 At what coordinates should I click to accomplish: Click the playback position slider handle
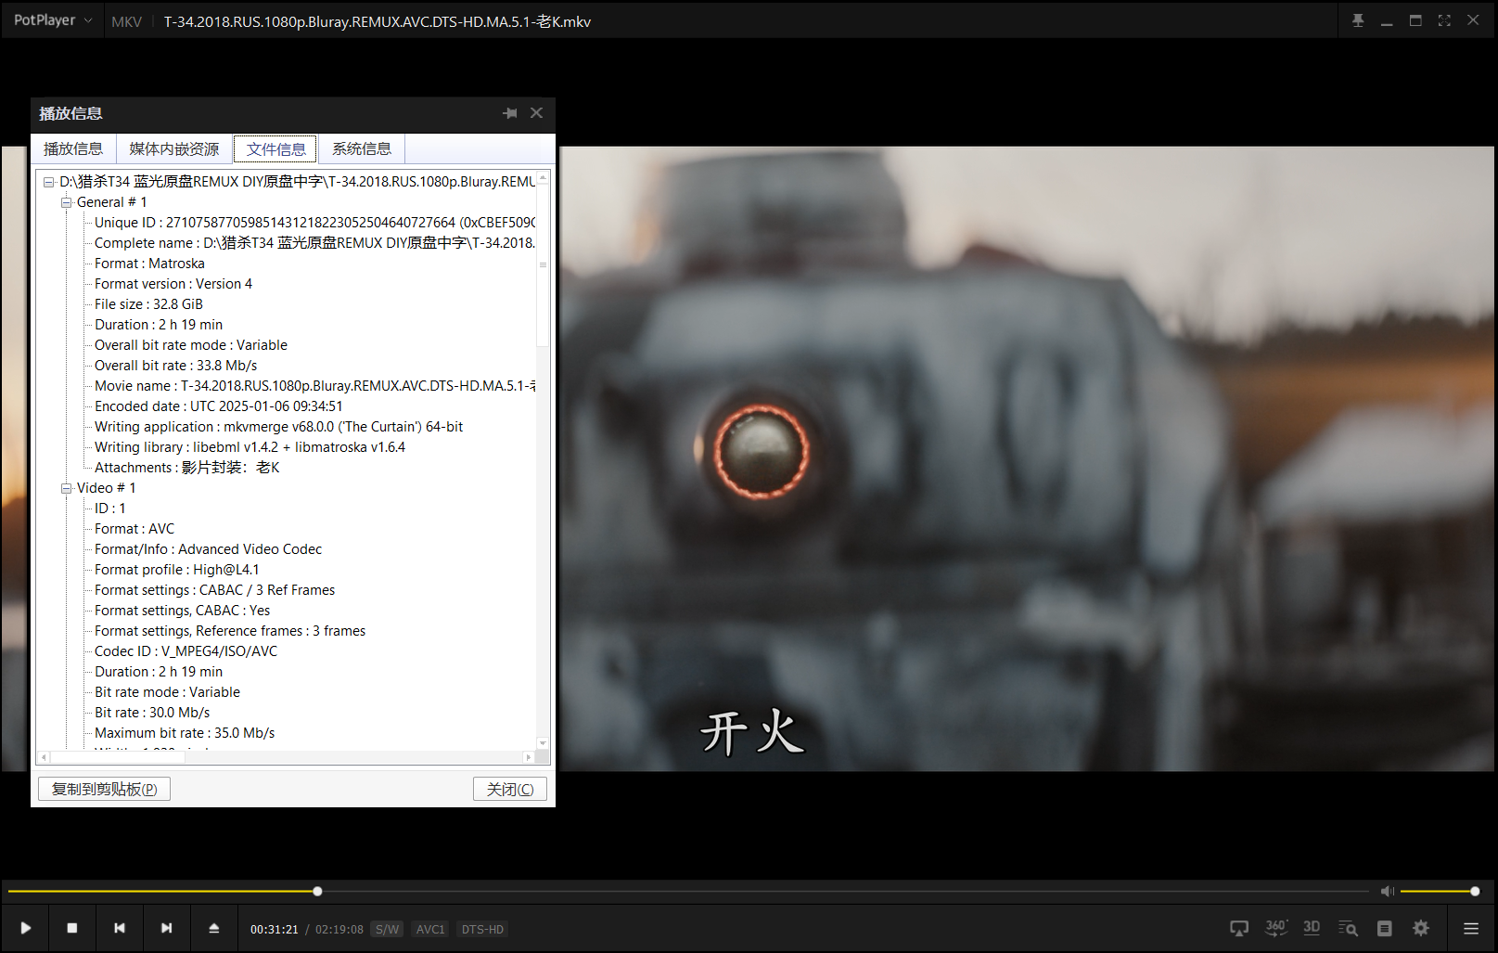[317, 891]
